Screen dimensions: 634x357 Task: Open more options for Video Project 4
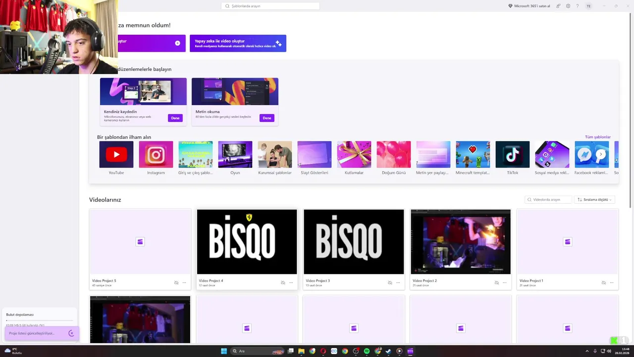coord(291,283)
